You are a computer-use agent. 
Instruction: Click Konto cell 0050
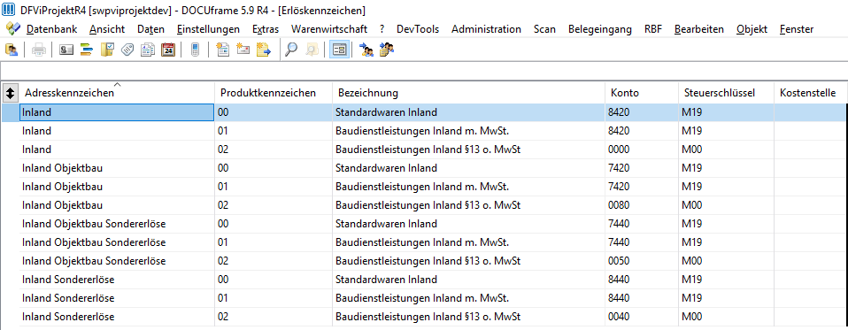(642, 261)
